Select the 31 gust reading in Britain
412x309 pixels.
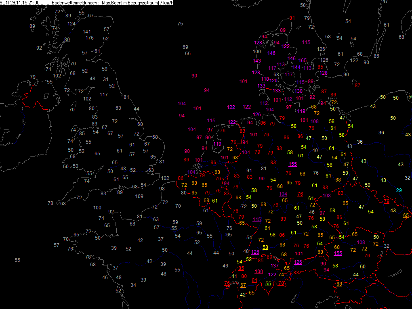tap(106, 79)
